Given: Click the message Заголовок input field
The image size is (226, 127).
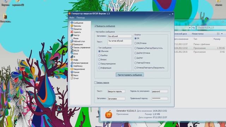Looking at the screenshot, I should click(120, 36).
